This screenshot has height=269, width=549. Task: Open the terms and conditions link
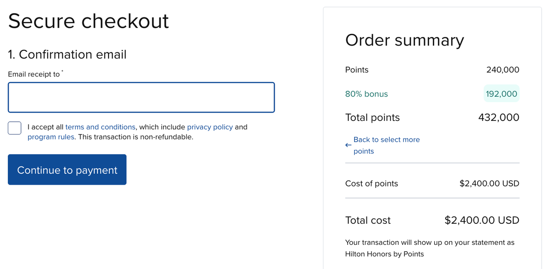[100, 127]
